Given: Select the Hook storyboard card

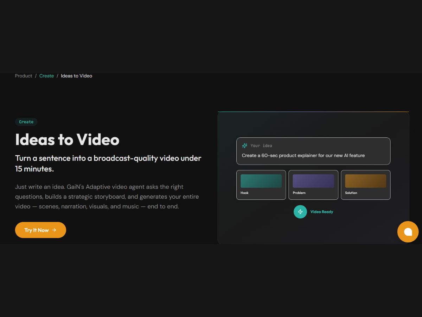Looking at the screenshot, I should [x=261, y=185].
